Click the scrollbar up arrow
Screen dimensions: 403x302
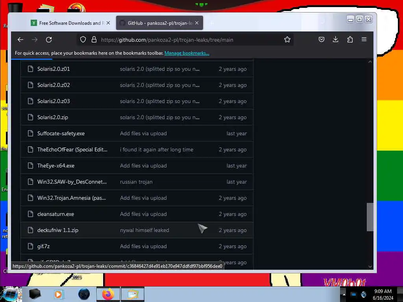[370, 62]
